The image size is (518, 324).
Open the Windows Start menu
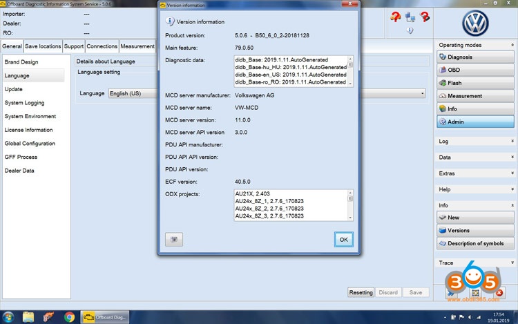tap(8, 317)
